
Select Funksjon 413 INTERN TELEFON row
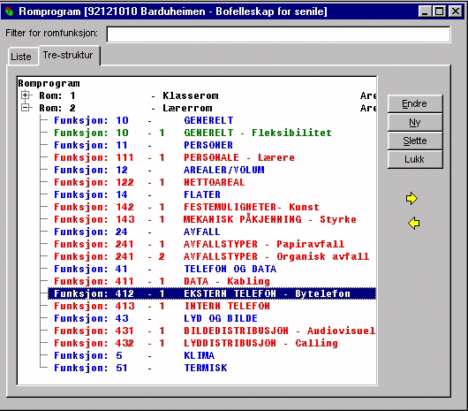point(162,306)
